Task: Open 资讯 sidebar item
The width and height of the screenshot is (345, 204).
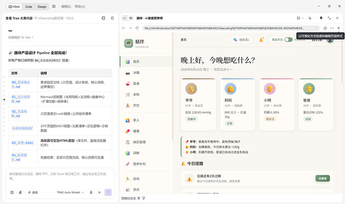Action: pyautogui.click(x=146, y=190)
